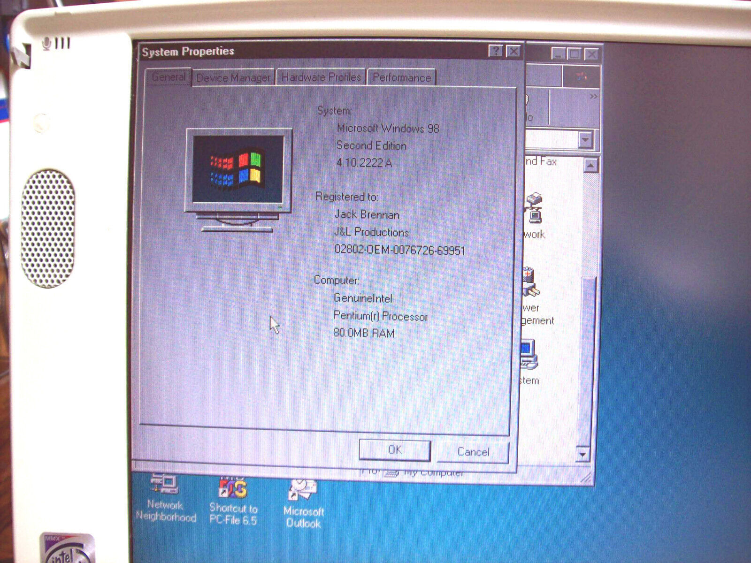Click the '80.0MB RAM' text
Screen dimensions: 751x563
364,333
